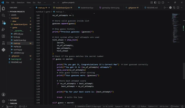This screenshot has height=108, width=185.
Task: Click the compare changes icon in editor toolbar
Action: pos(174,8)
